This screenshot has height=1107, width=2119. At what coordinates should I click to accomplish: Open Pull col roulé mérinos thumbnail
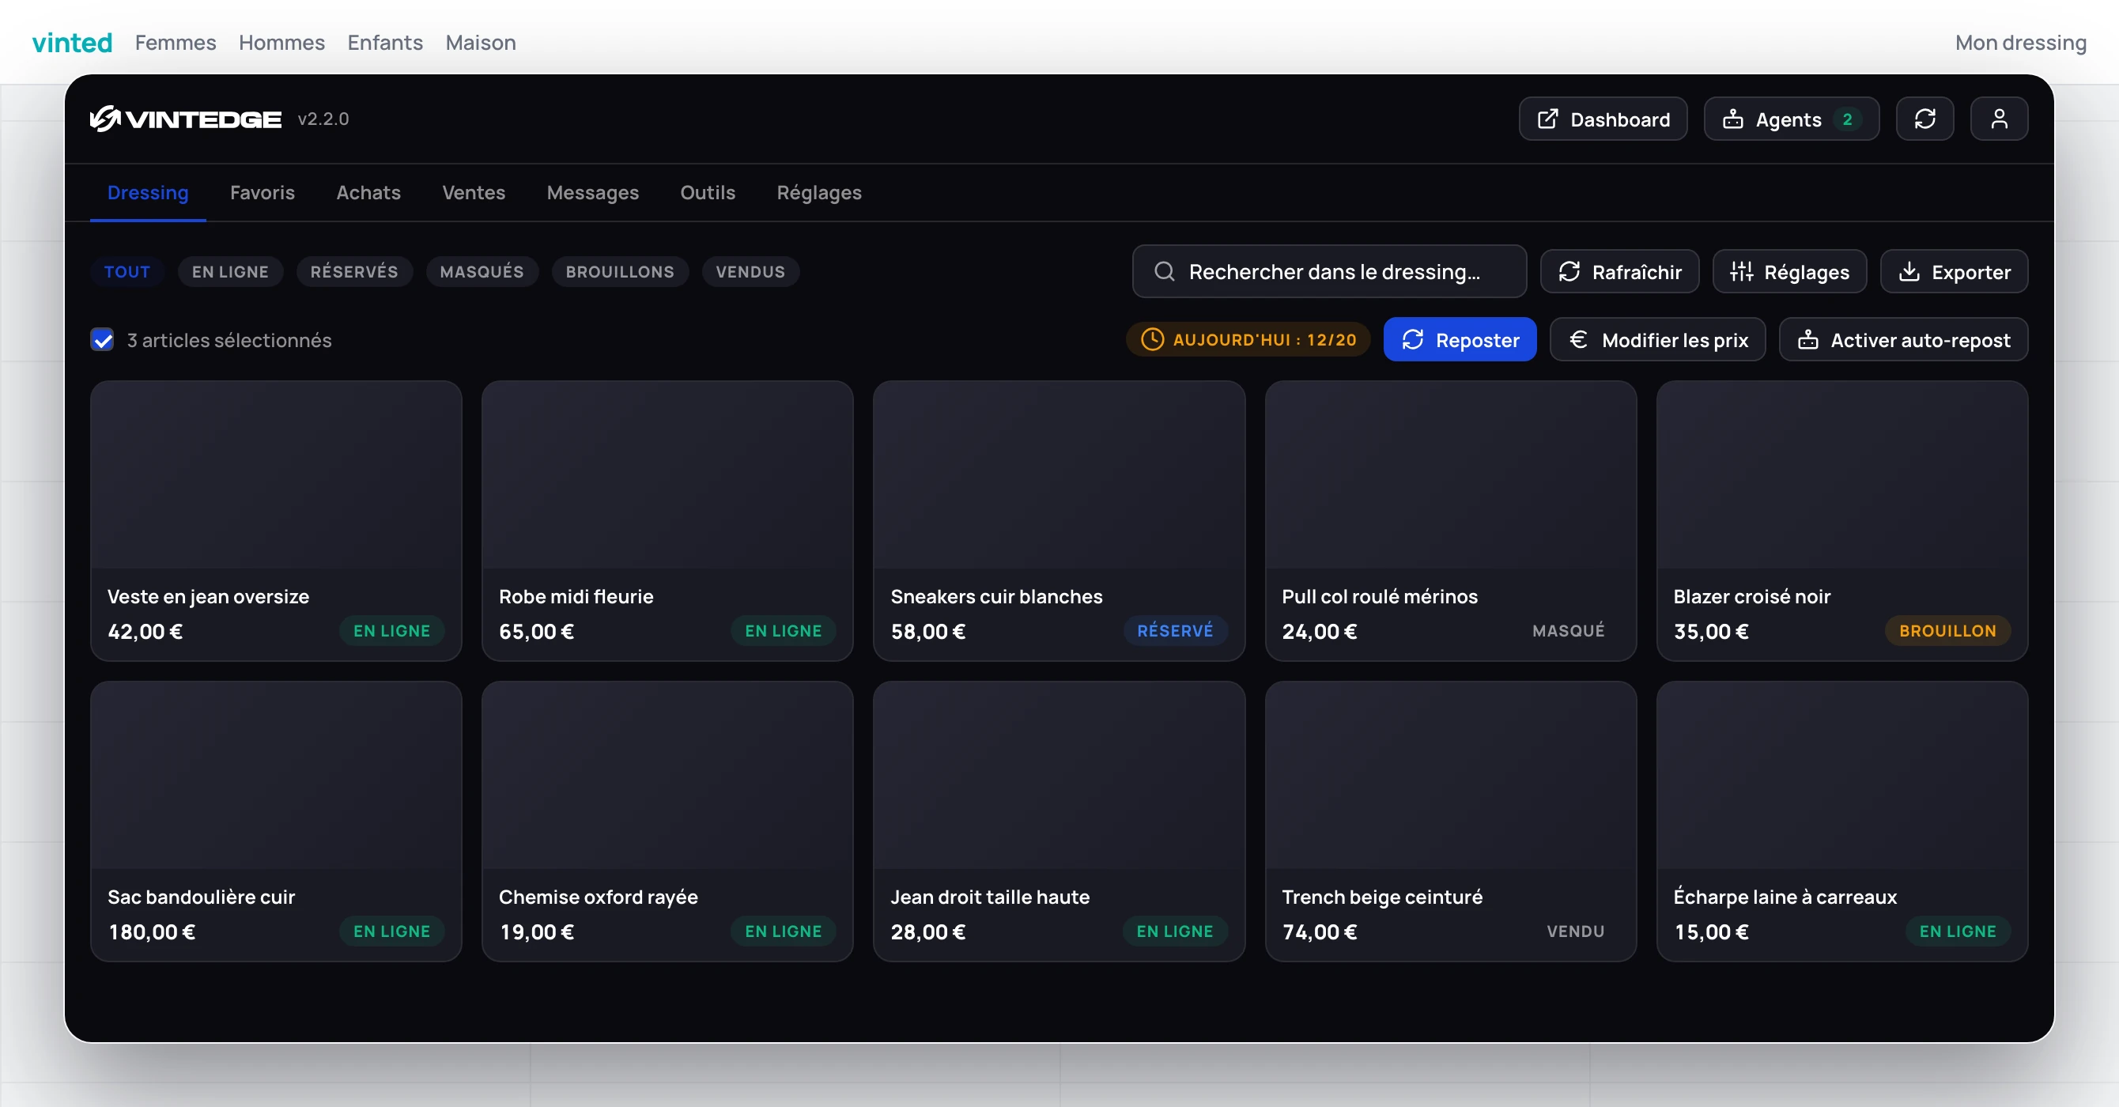(x=1450, y=474)
